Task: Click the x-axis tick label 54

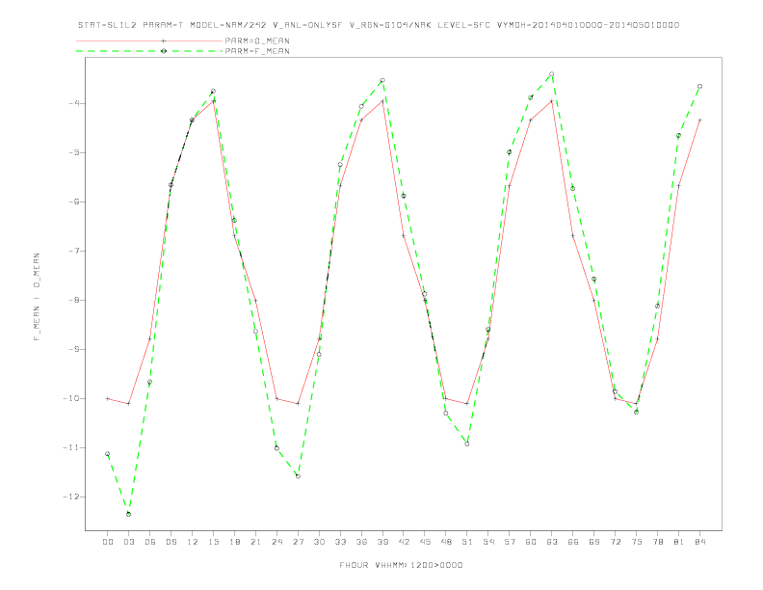Action: [488, 542]
